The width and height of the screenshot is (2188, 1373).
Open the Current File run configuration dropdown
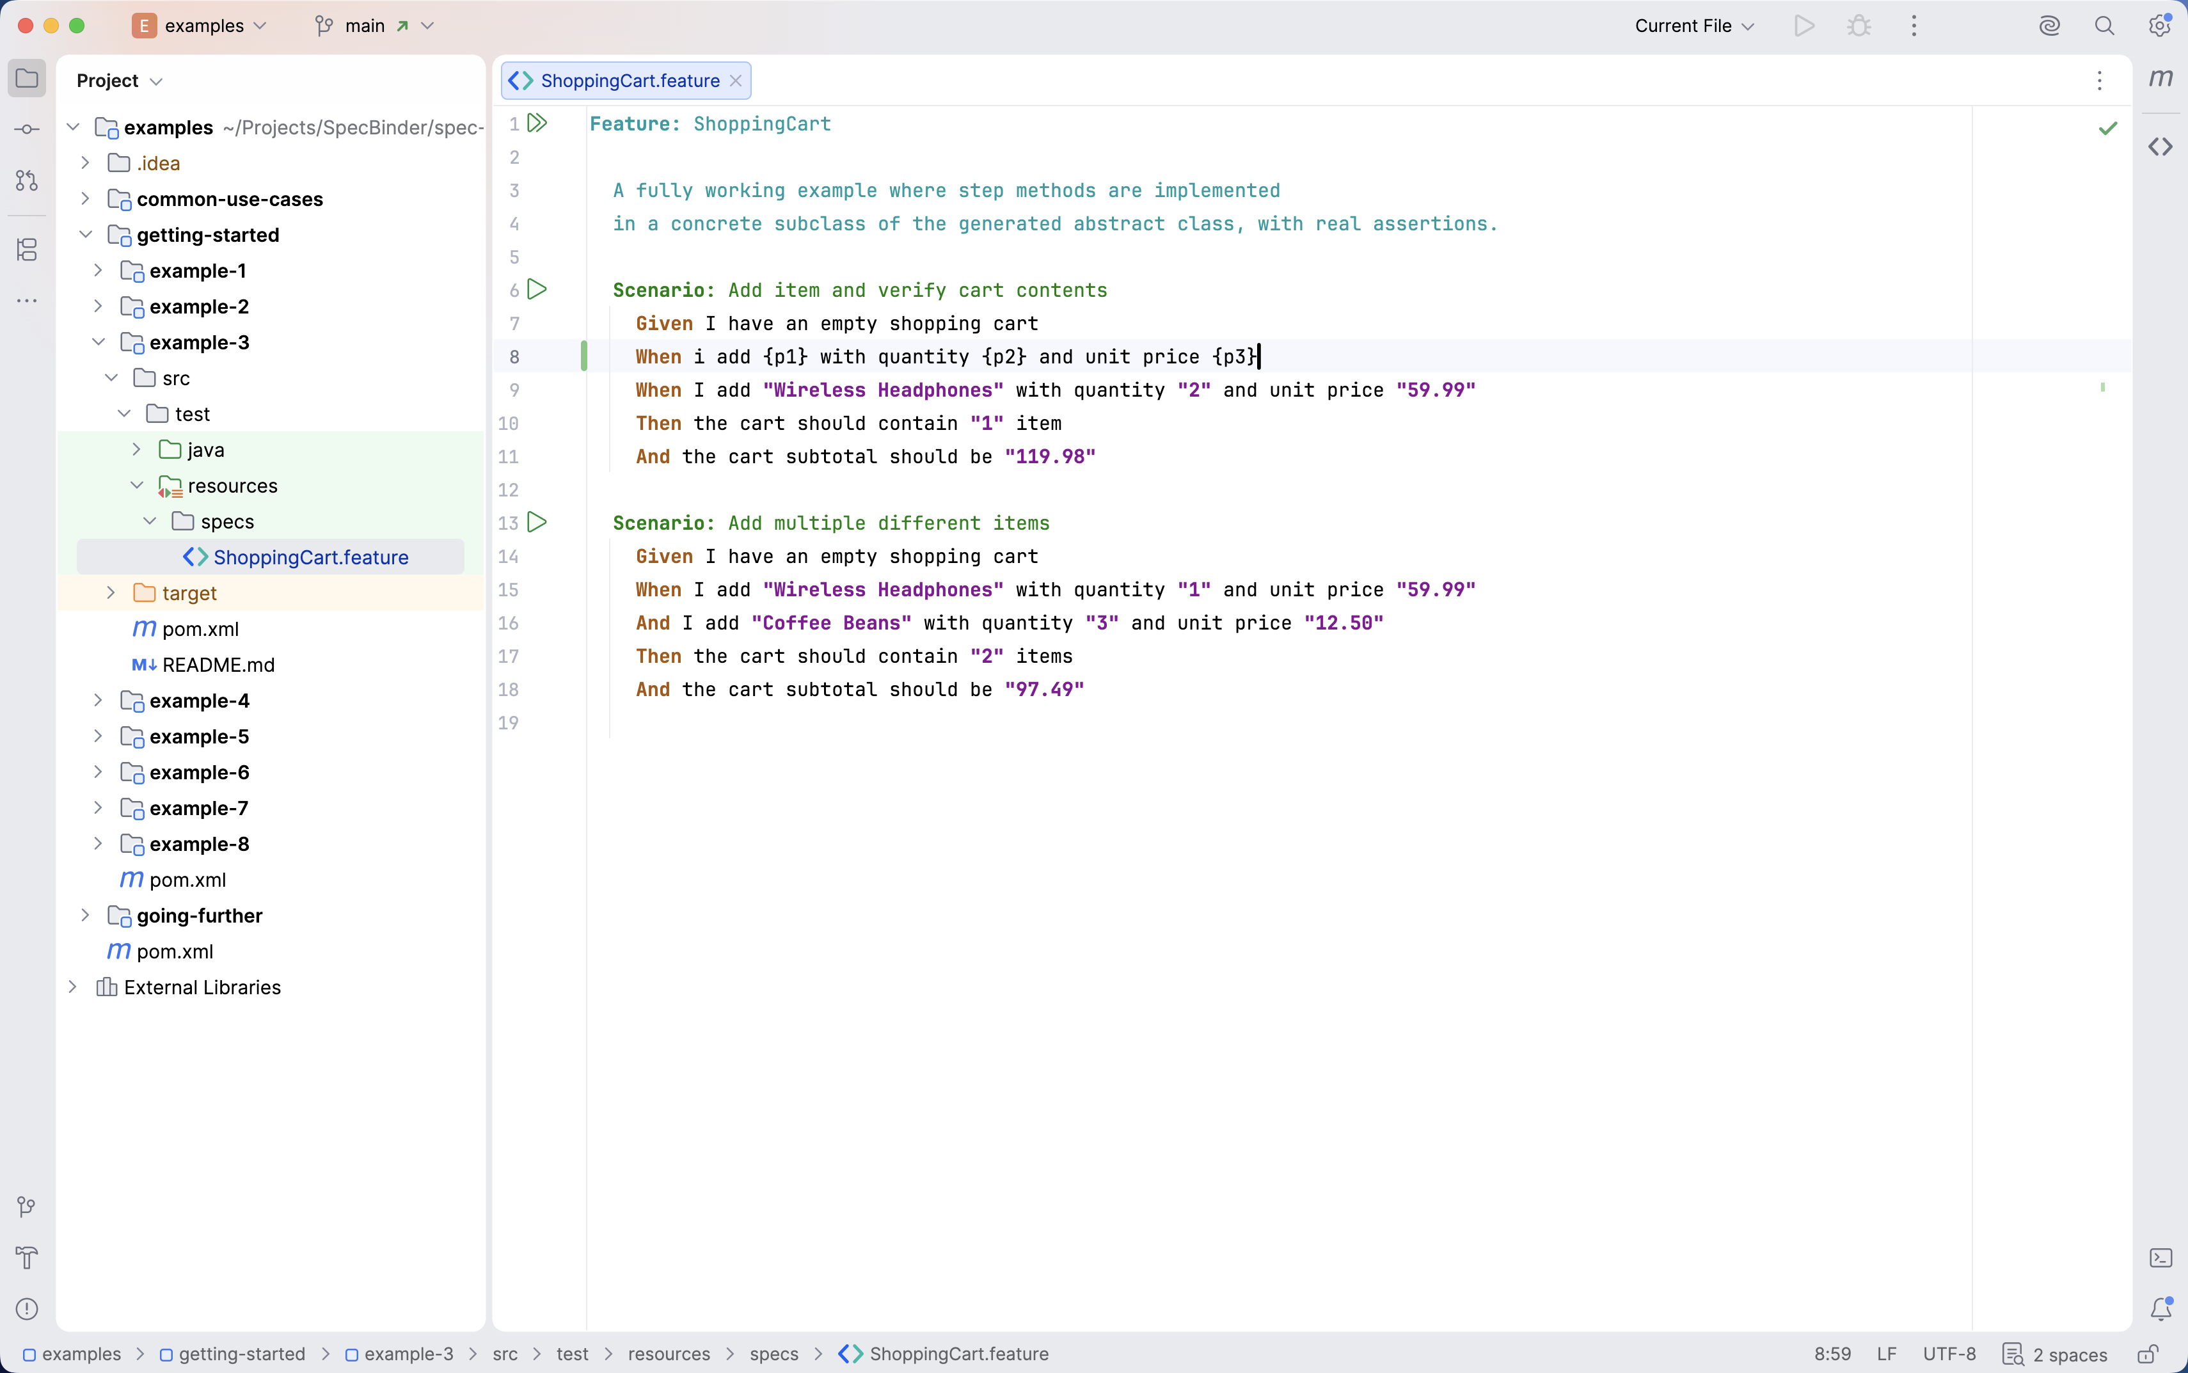[1694, 26]
